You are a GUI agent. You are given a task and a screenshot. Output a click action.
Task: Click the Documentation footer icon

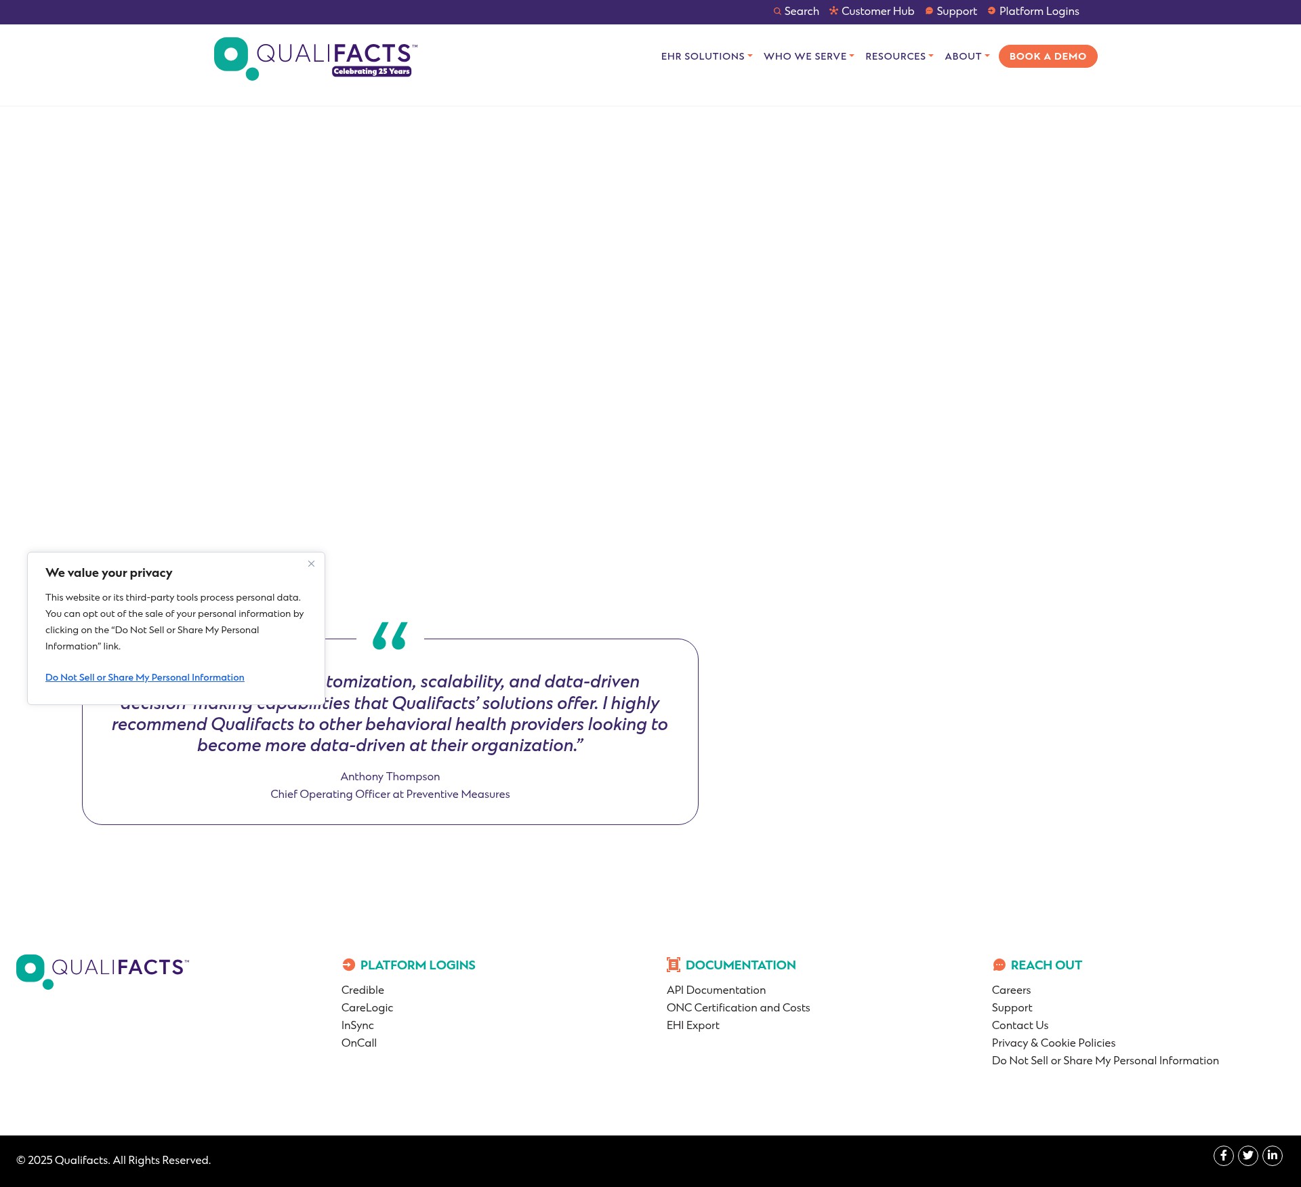(x=673, y=965)
